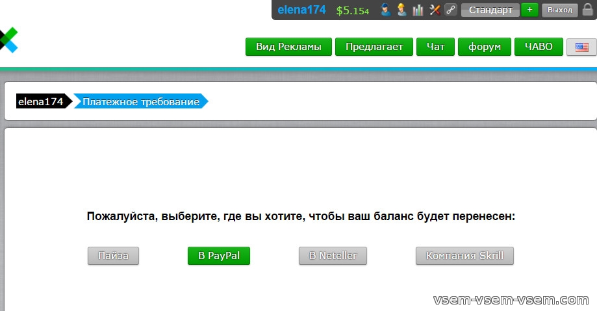
Task: Open the Предлагает menu
Action: [x=374, y=47]
